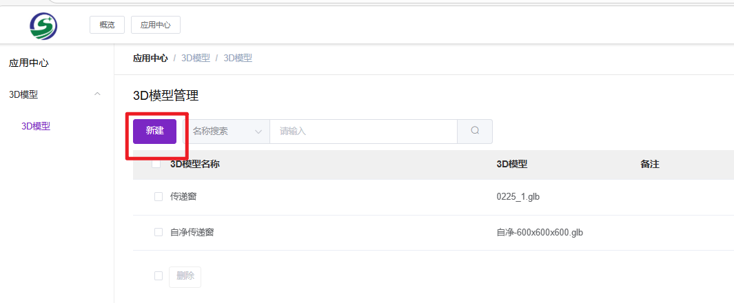Click the magnifier search icon button
Screen dimensions: 734x303
pos(475,131)
